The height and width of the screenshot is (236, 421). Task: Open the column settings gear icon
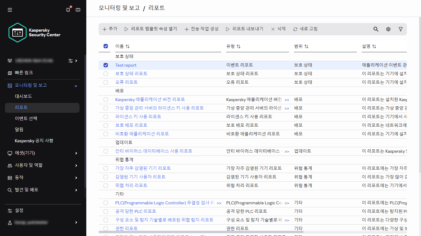(x=388, y=29)
